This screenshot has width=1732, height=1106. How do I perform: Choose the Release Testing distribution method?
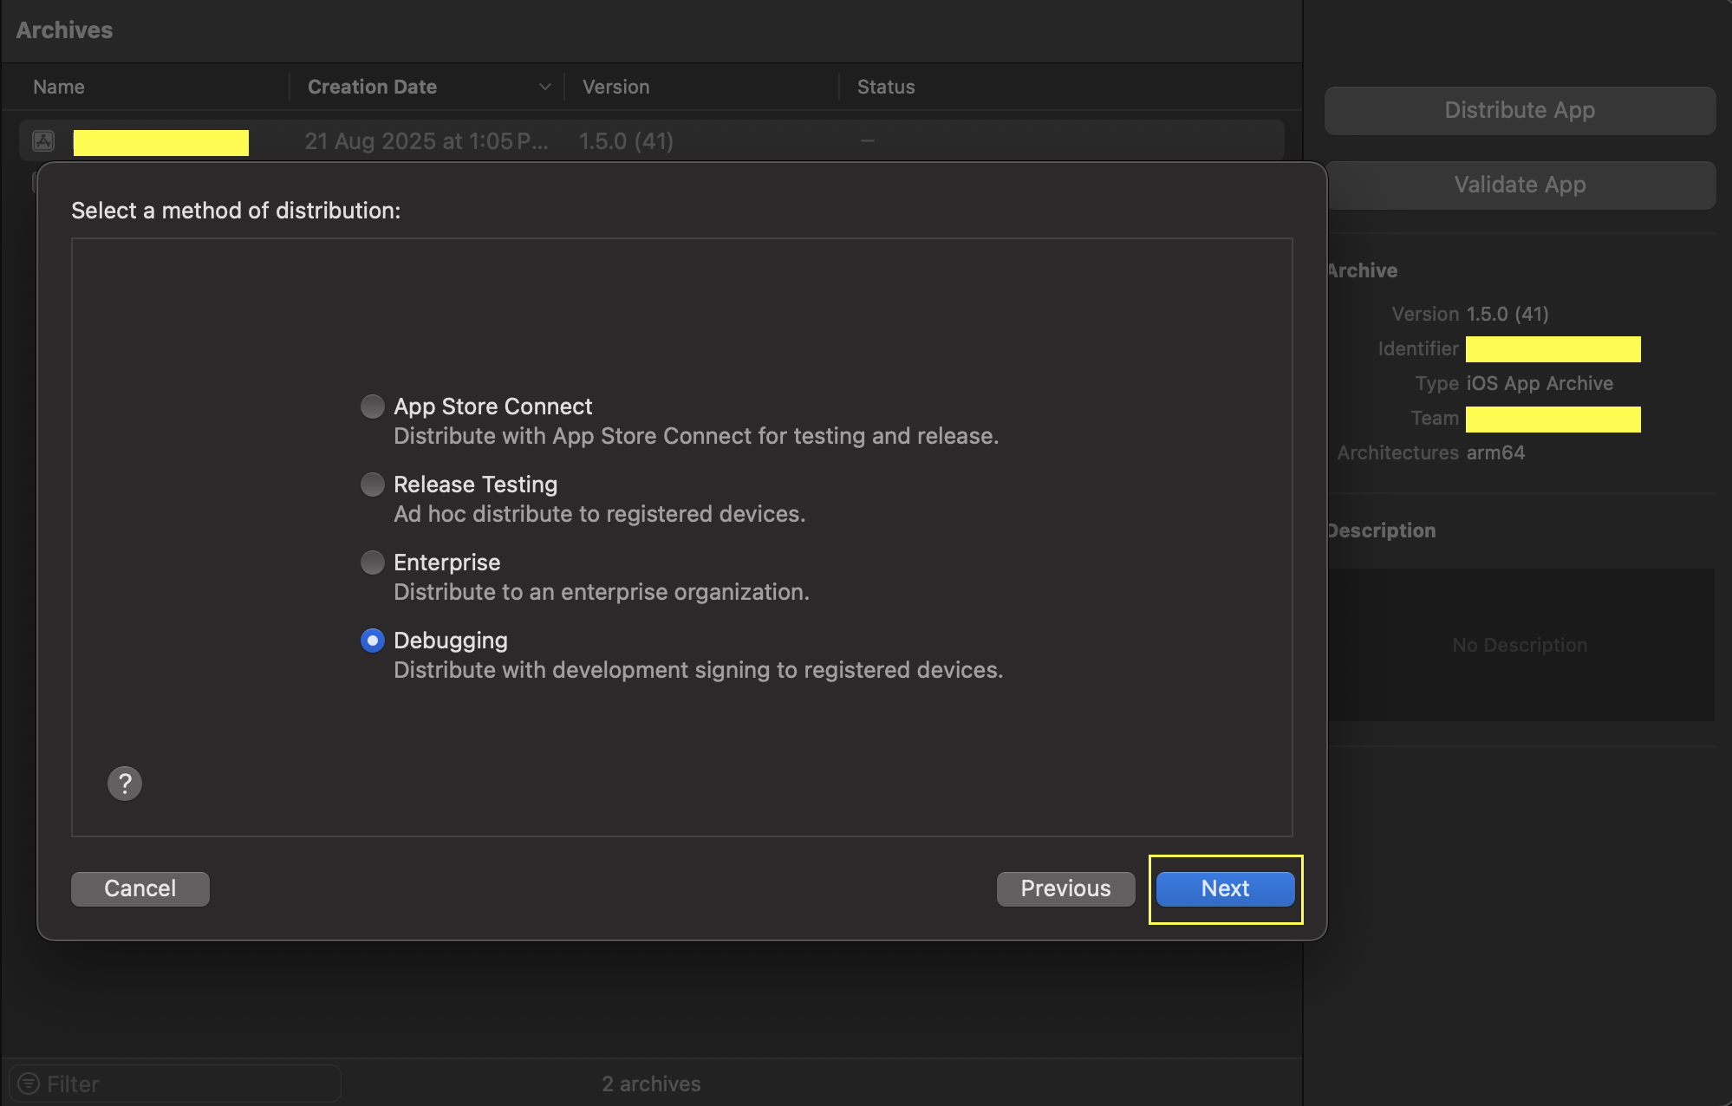pyautogui.click(x=373, y=485)
